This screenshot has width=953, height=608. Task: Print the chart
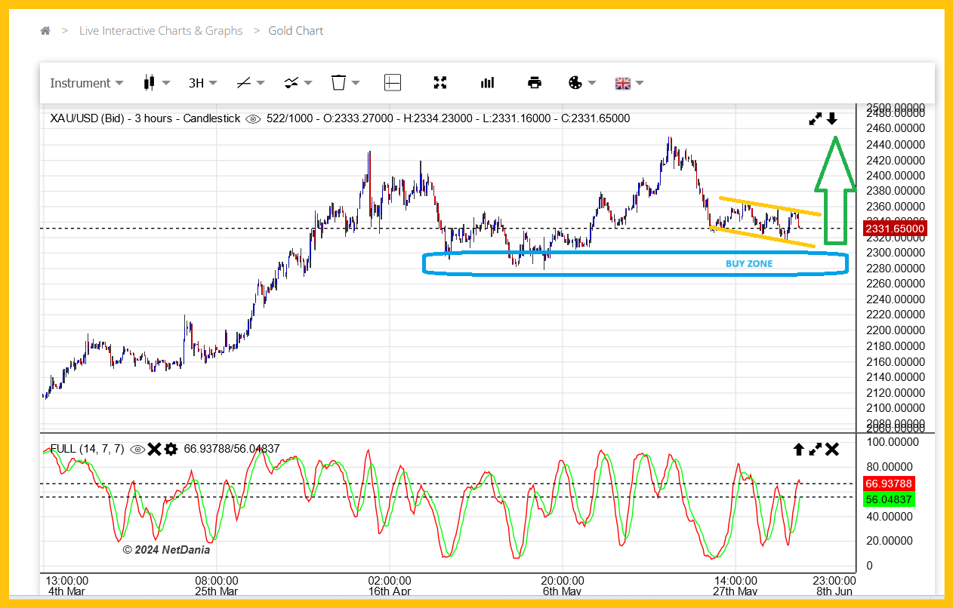click(535, 83)
